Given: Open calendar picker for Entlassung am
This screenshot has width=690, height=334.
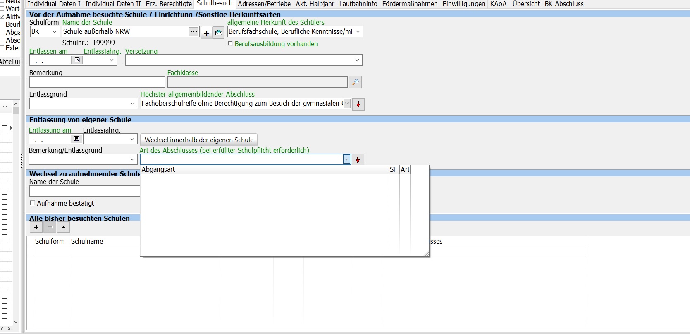Looking at the screenshot, I should click(x=76, y=139).
